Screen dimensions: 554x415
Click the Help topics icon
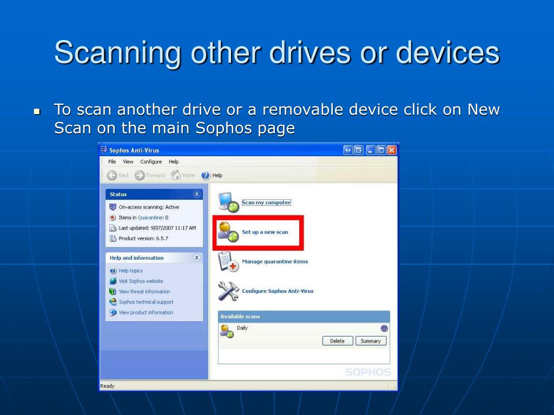click(x=113, y=271)
